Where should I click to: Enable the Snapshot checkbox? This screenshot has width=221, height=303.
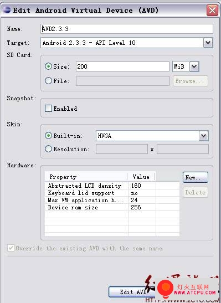pos(48,109)
